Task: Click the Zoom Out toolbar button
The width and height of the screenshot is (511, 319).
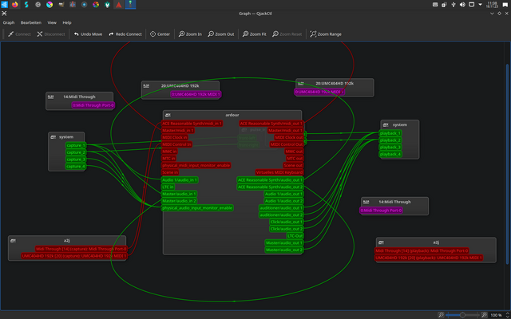Action: click(x=221, y=34)
